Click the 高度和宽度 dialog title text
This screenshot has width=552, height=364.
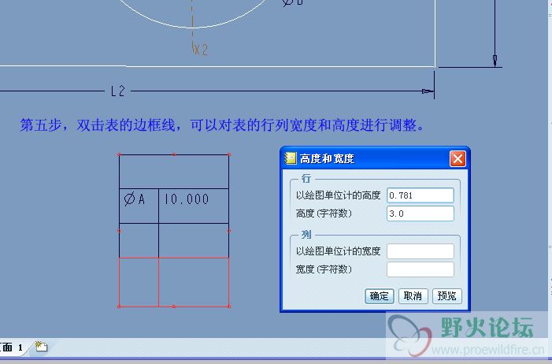(327, 159)
